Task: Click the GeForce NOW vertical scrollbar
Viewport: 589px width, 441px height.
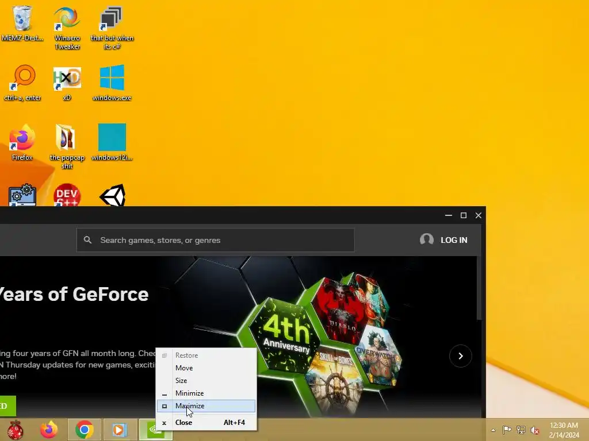Action: click(x=479, y=288)
